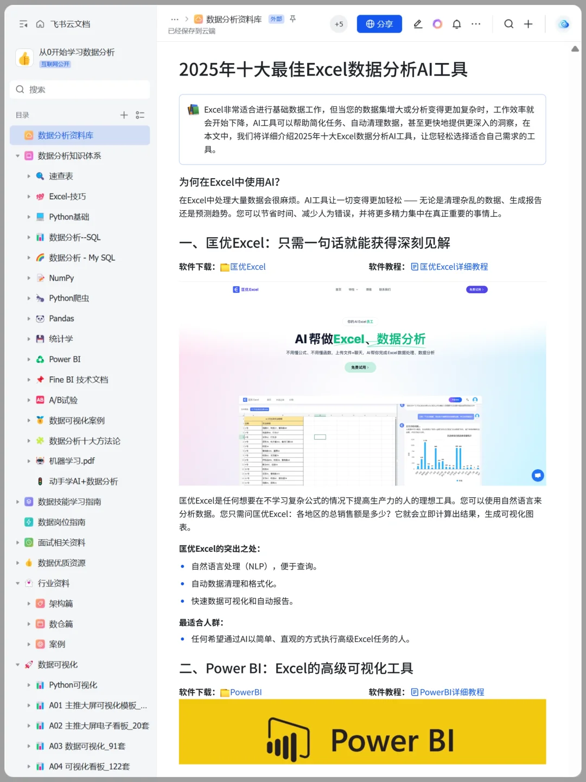Click the scroll-up arrow of the scrollbar
The image size is (586, 782).
(x=575, y=49)
